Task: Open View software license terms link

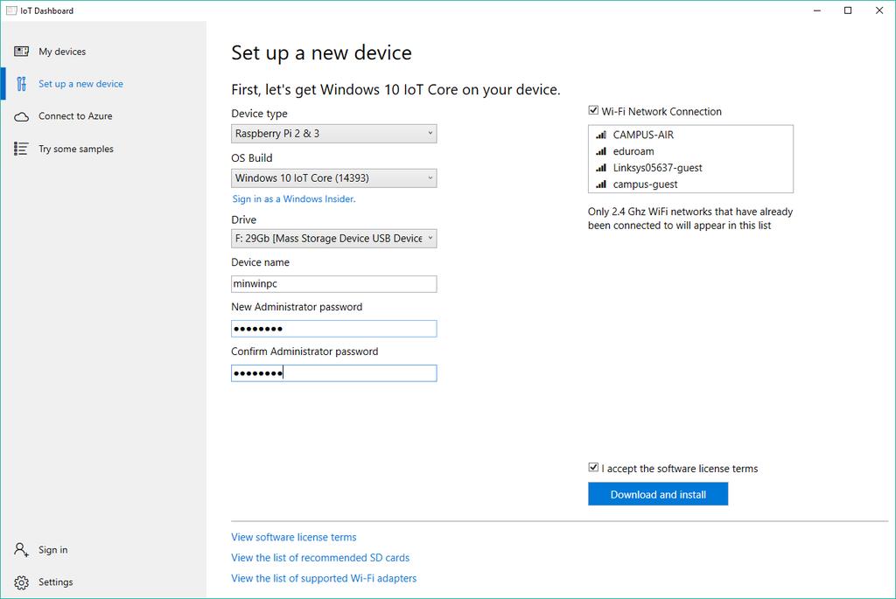Action: [294, 537]
